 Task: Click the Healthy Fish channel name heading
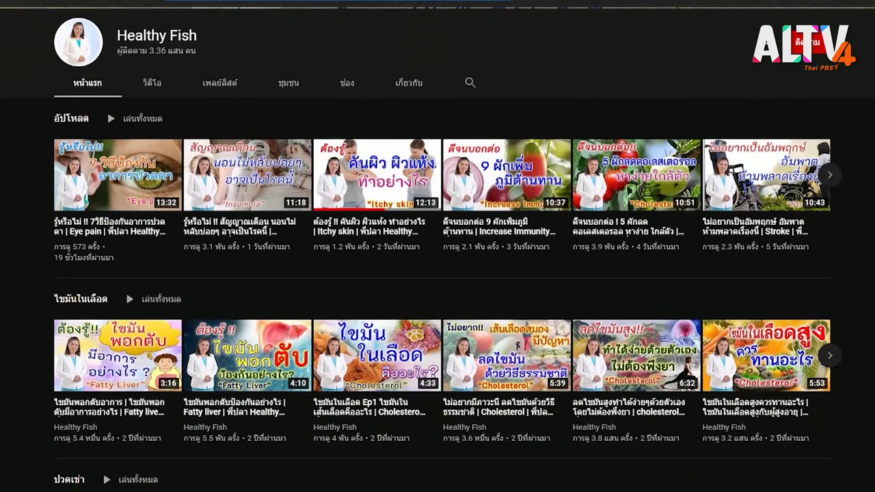click(x=157, y=36)
